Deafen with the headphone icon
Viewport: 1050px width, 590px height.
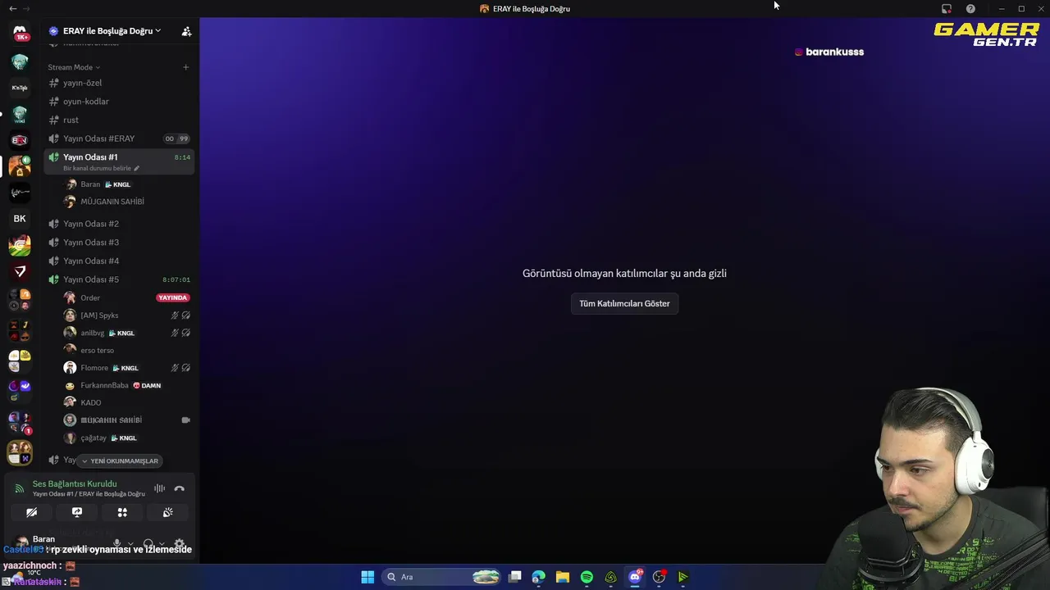point(148,543)
